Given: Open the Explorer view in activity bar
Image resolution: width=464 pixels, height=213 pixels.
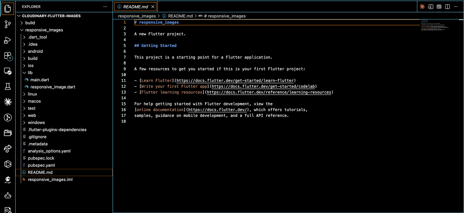Looking at the screenshot, I should [8, 9].
